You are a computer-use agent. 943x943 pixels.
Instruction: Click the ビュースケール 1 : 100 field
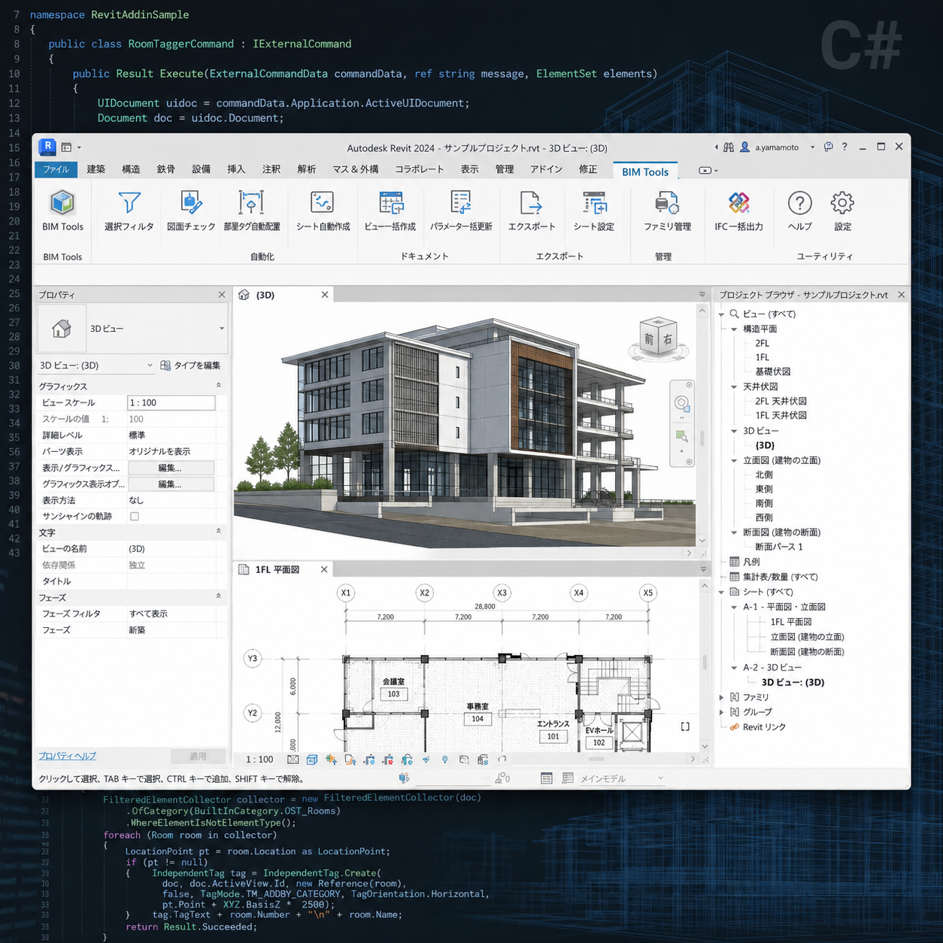click(x=171, y=403)
